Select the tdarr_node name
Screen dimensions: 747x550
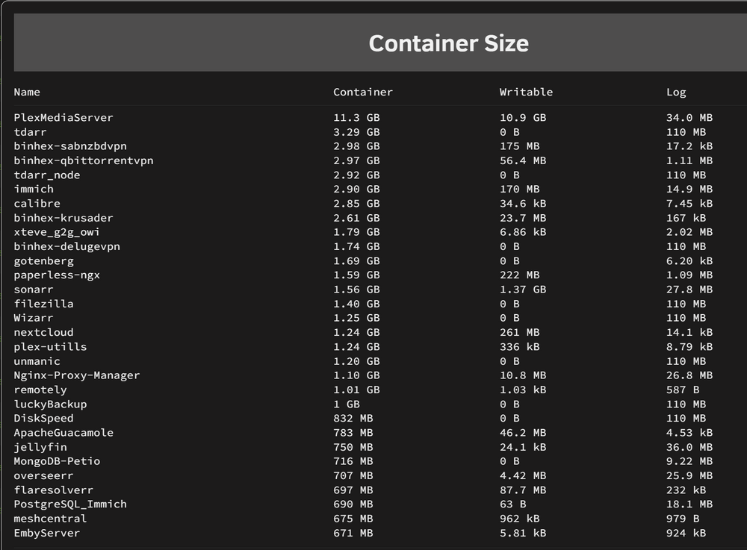pos(46,175)
